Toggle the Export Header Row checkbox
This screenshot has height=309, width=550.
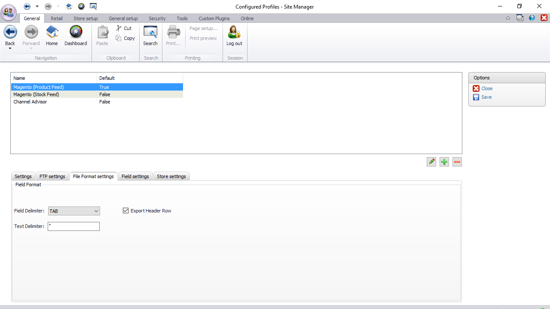click(126, 211)
